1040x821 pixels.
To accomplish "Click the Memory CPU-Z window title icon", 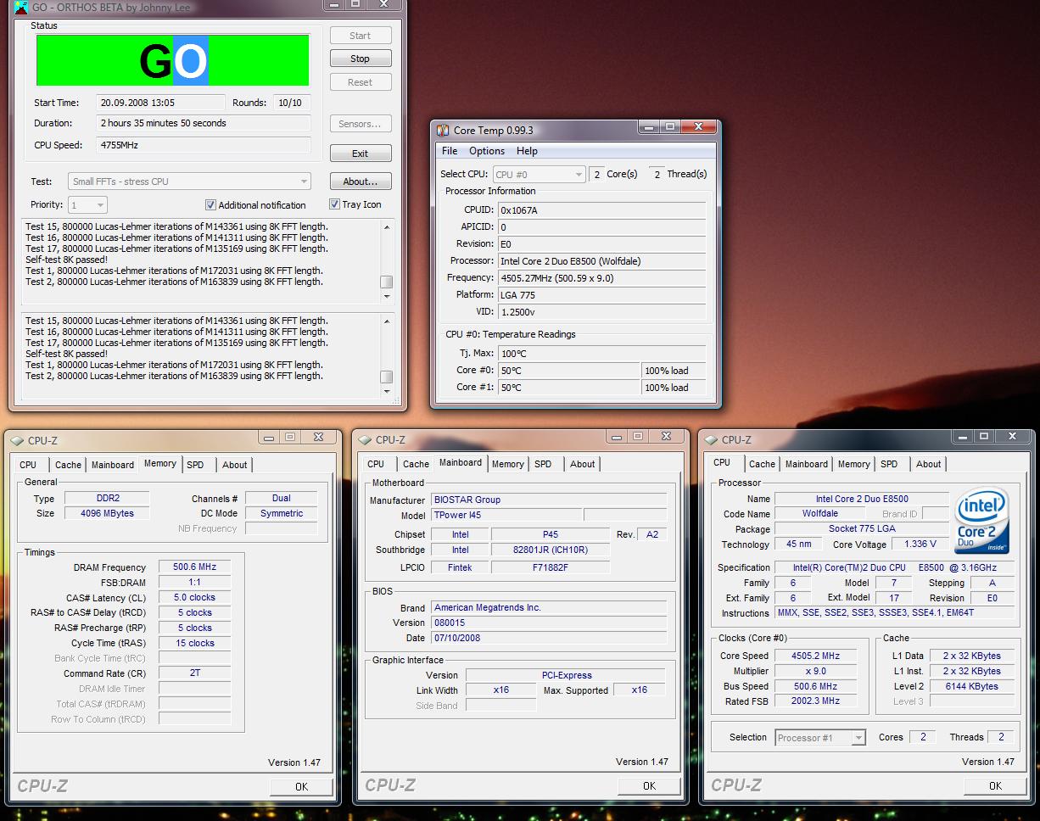I will [17, 440].
